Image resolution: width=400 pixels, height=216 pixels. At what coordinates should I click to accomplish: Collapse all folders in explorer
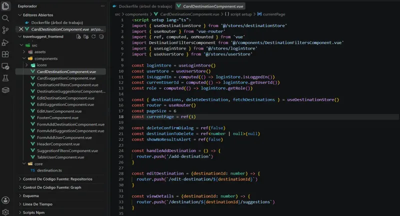[x=101, y=36]
